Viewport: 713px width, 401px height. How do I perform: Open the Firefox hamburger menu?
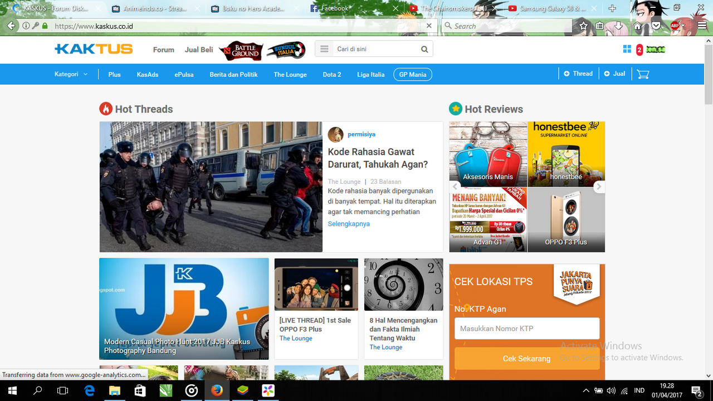pos(701,26)
